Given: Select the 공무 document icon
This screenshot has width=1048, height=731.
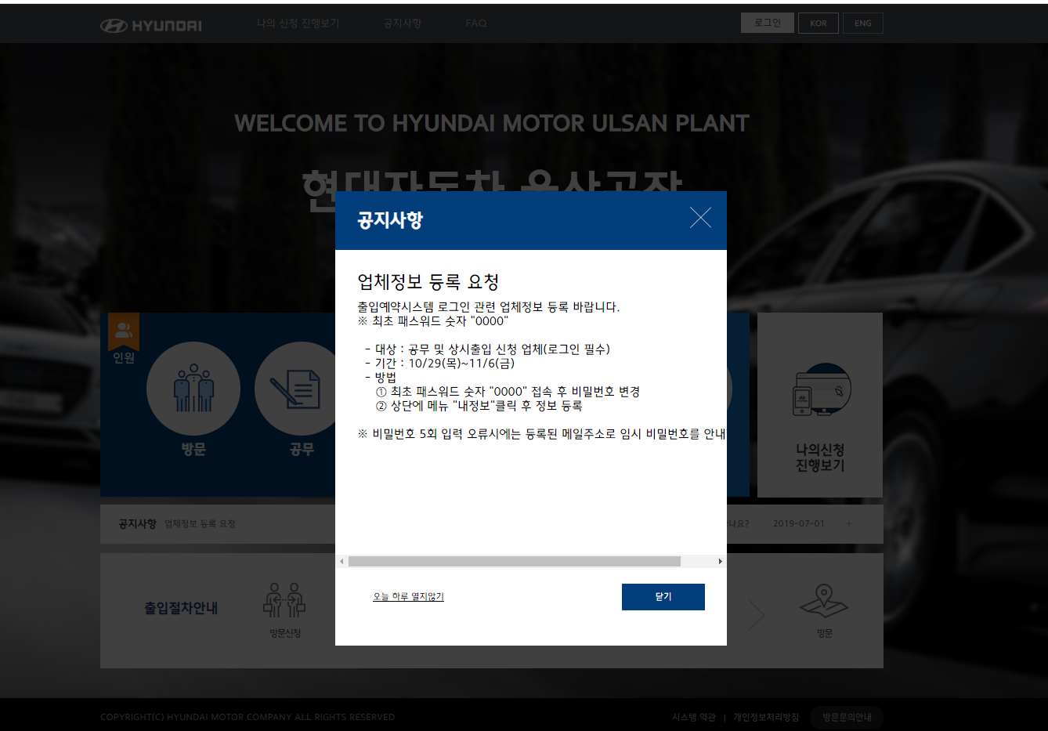Looking at the screenshot, I should (x=301, y=389).
